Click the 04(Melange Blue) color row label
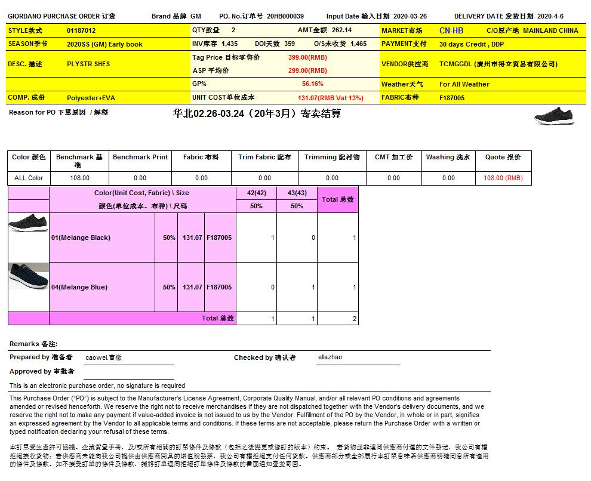The width and height of the screenshot is (591, 481). click(79, 287)
